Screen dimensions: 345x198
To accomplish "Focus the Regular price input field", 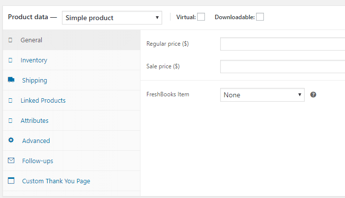I will tap(282, 44).
